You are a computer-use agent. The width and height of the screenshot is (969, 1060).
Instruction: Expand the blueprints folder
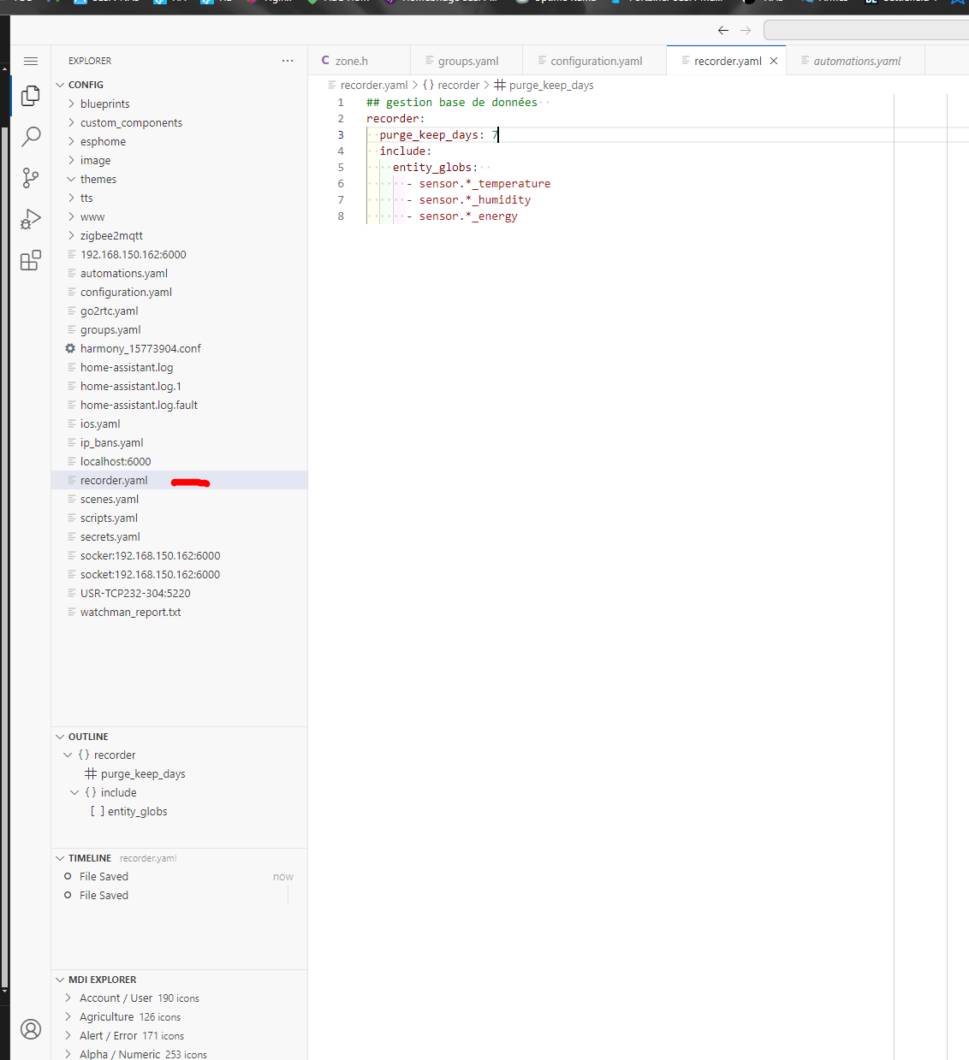[x=104, y=104]
